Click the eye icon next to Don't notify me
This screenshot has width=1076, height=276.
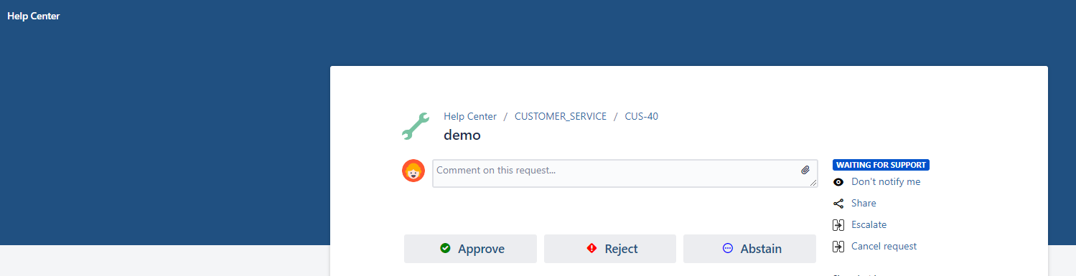pyautogui.click(x=838, y=182)
